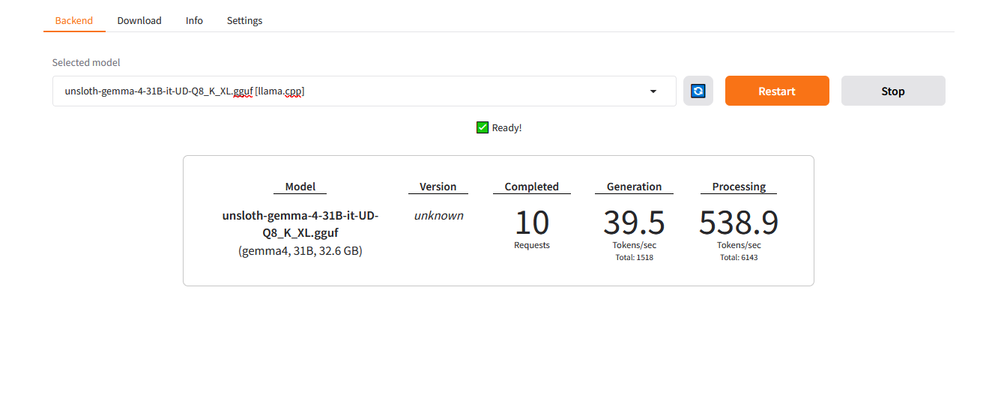Click the refresh model list icon

(698, 91)
